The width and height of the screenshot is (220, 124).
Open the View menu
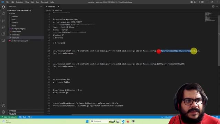(27, 2)
